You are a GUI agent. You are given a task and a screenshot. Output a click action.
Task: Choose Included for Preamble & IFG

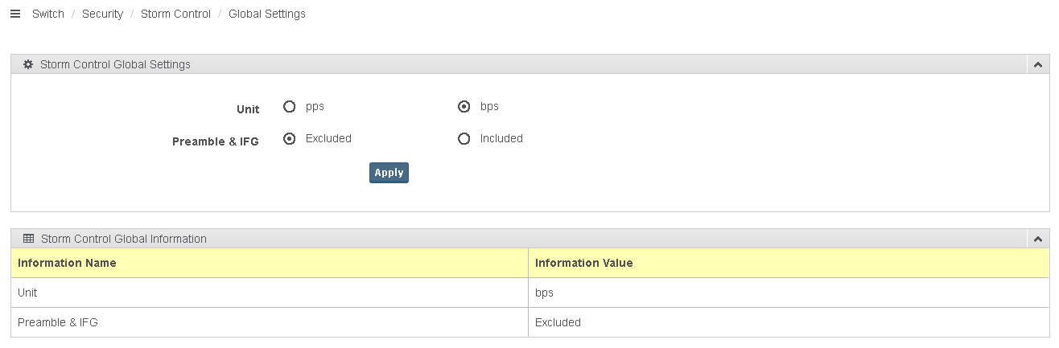point(464,139)
